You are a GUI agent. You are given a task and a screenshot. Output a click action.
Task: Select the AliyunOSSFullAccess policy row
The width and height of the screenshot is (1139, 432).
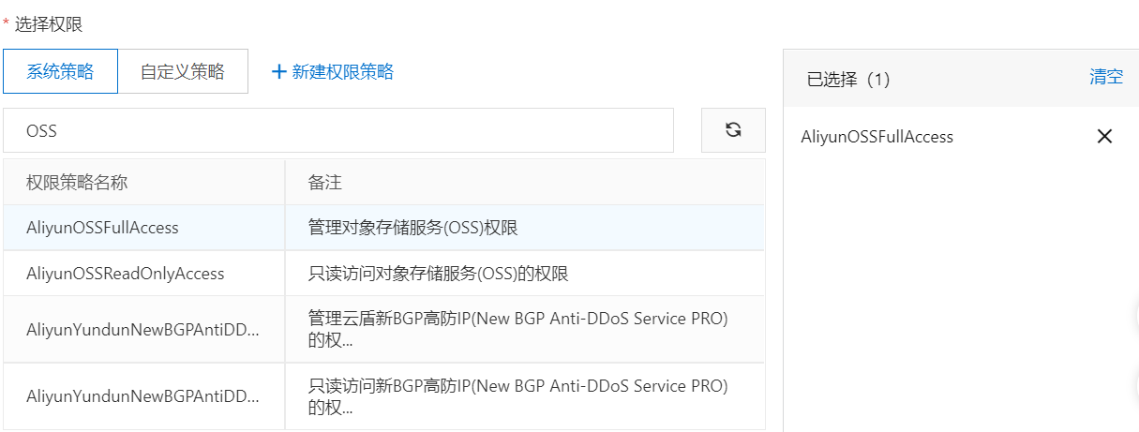102,228
